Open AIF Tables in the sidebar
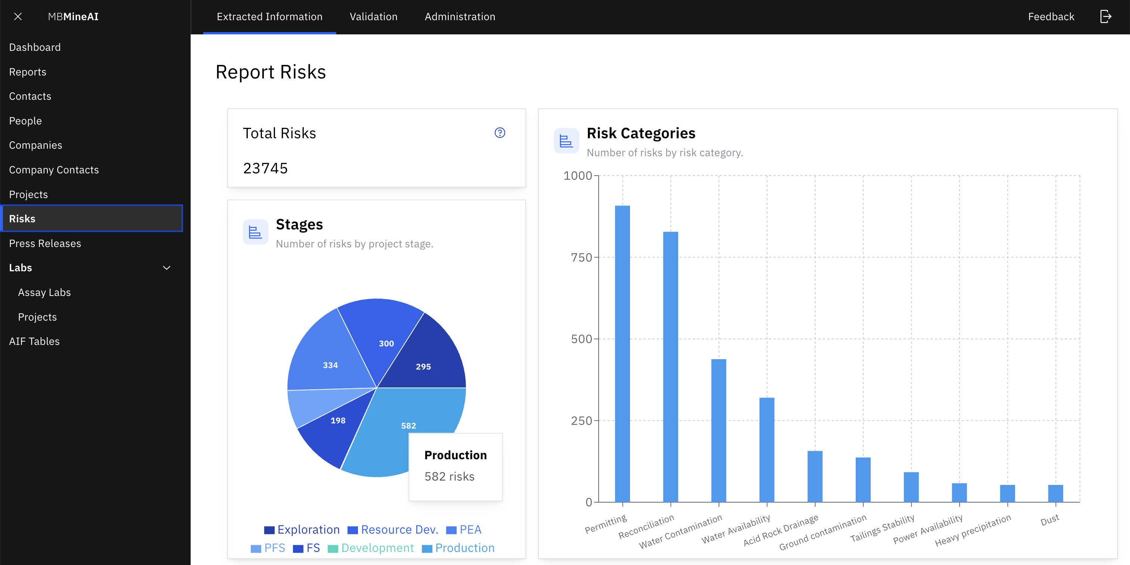The image size is (1130, 565). pos(34,341)
